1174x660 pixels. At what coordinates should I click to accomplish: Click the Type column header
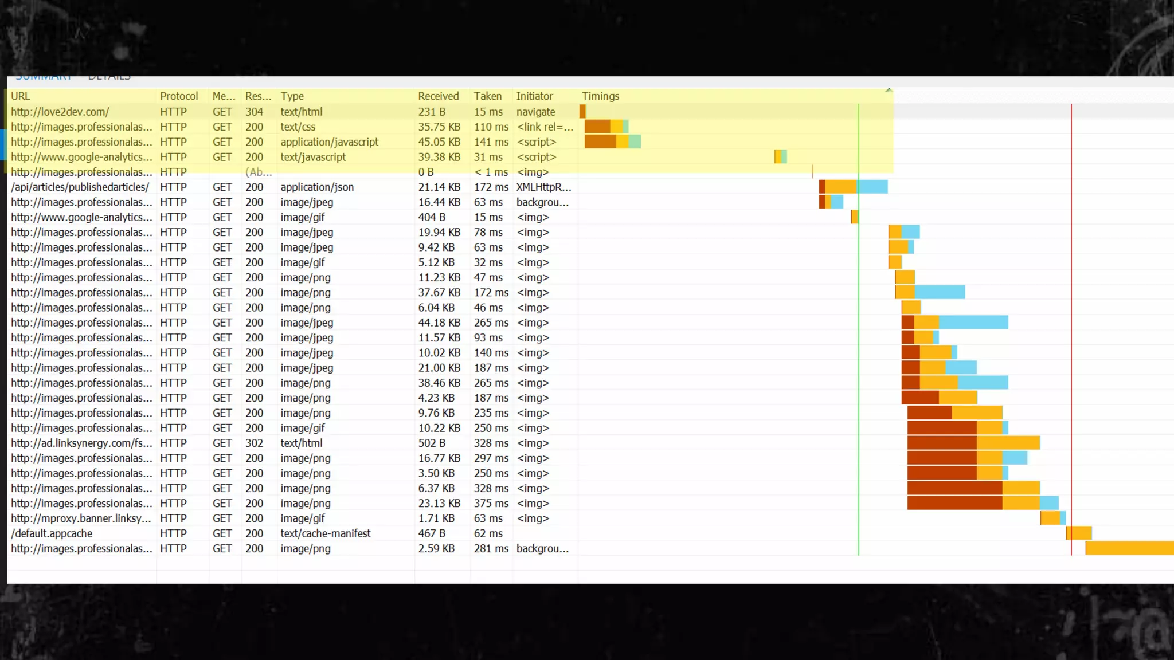(x=292, y=96)
